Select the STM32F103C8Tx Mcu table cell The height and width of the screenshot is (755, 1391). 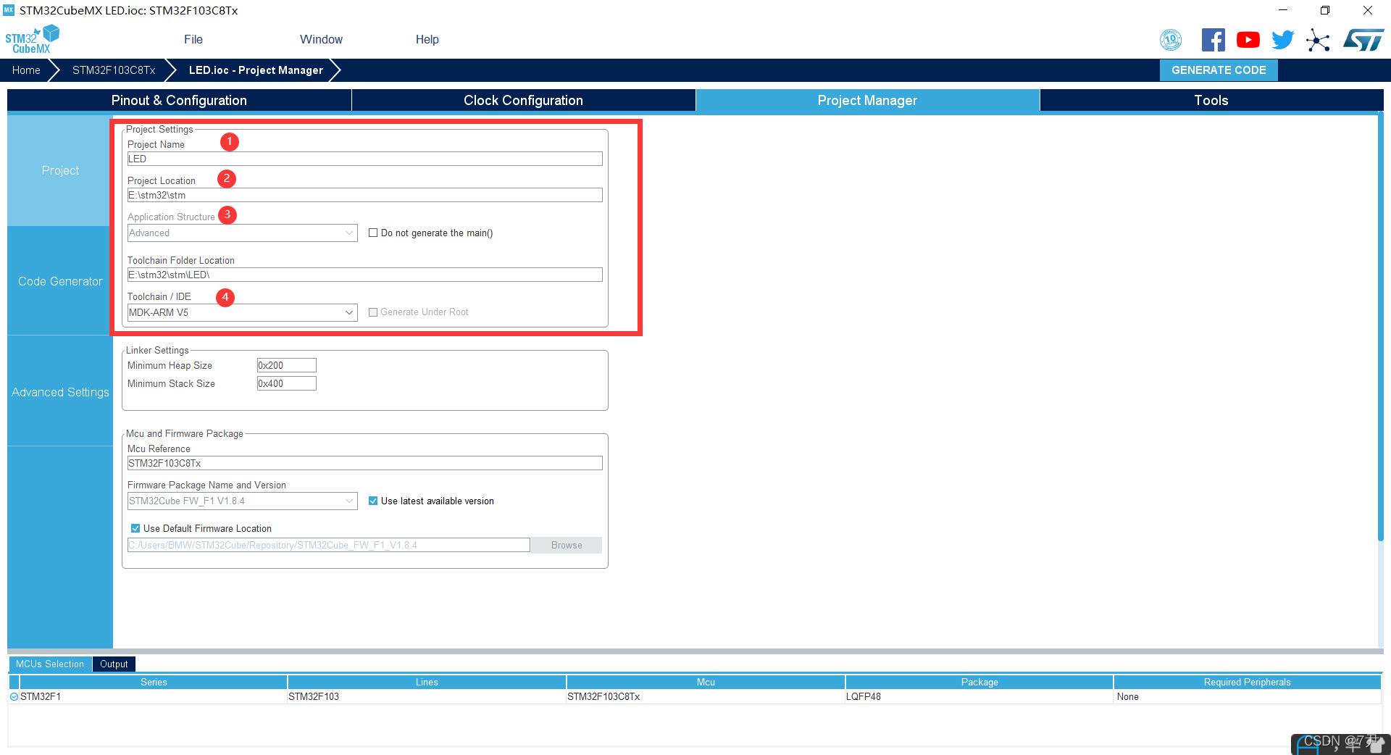click(x=706, y=696)
